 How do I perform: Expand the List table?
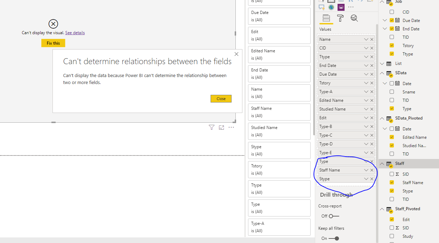pos(382,63)
